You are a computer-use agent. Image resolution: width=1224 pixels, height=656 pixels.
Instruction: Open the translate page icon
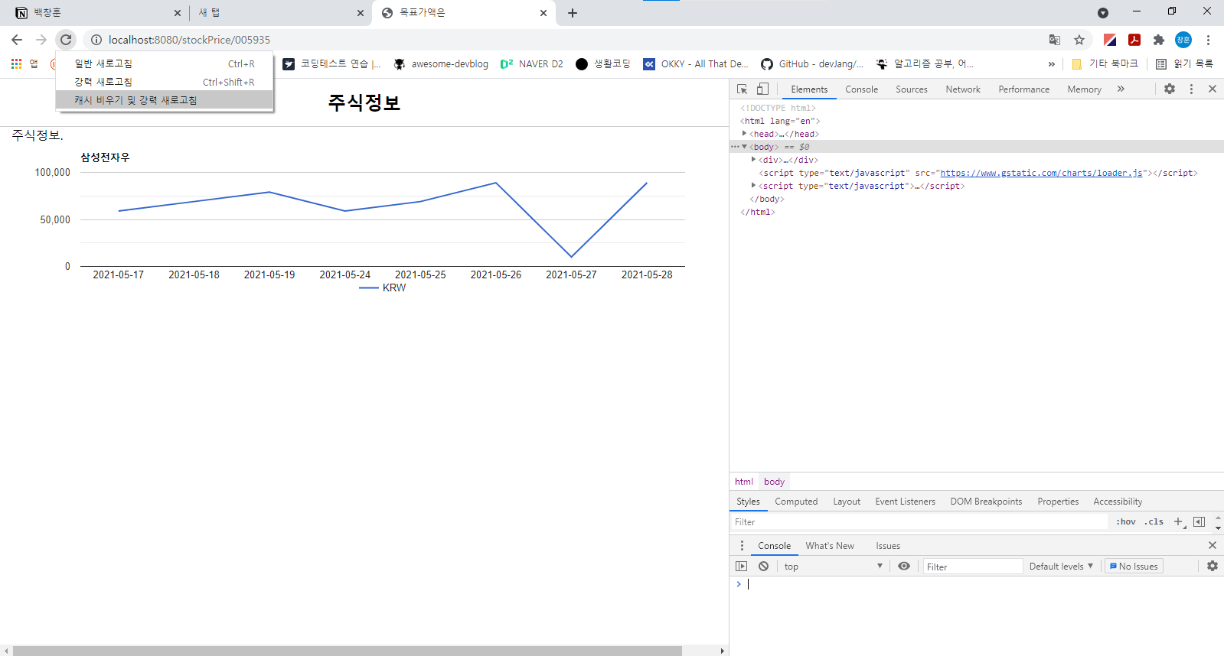coord(1055,40)
